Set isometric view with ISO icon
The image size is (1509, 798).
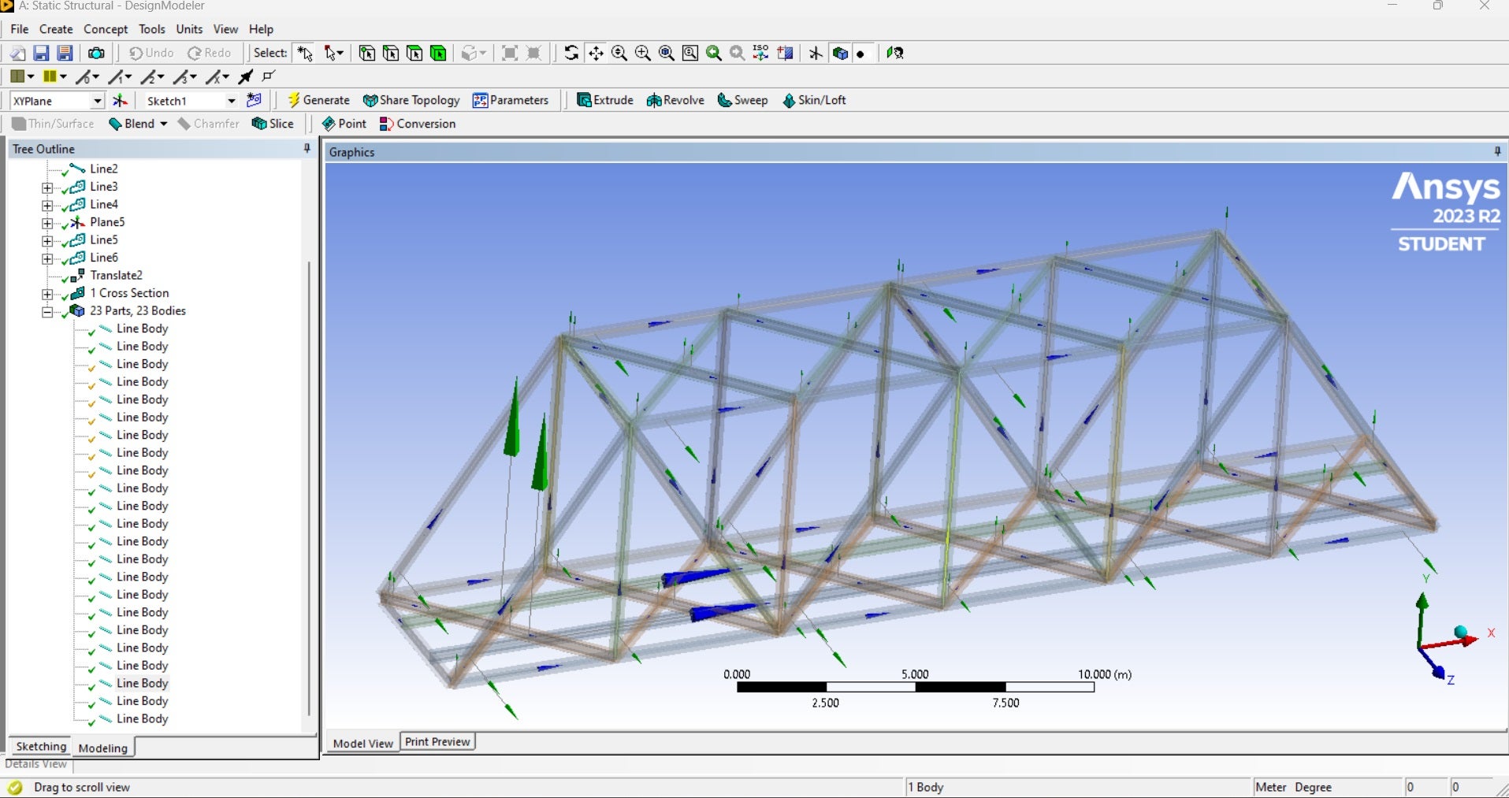760,53
